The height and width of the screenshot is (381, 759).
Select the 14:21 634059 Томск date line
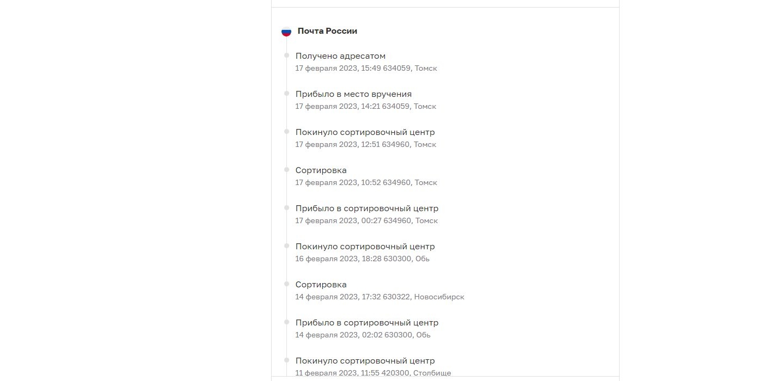coord(365,107)
